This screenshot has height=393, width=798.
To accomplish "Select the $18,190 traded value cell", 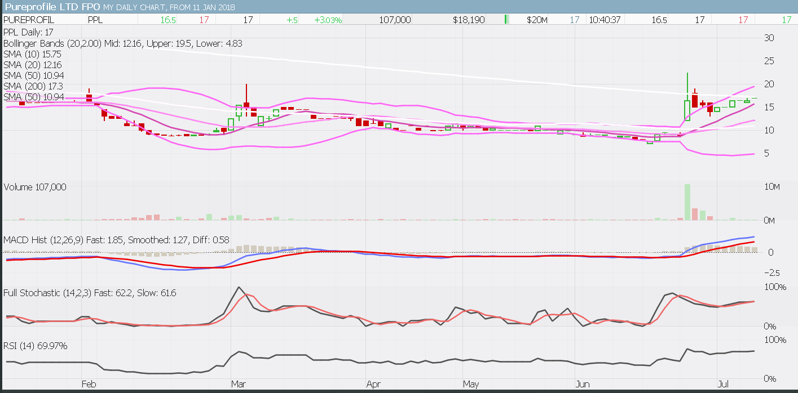I will pyautogui.click(x=468, y=20).
